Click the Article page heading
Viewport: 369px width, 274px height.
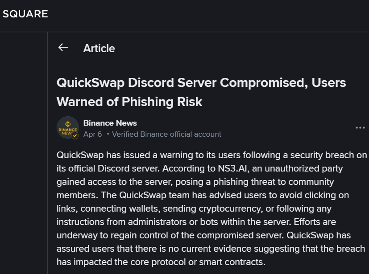pos(99,48)
